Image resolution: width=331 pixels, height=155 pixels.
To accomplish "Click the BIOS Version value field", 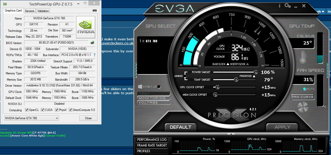I will (x=56, y=43).
